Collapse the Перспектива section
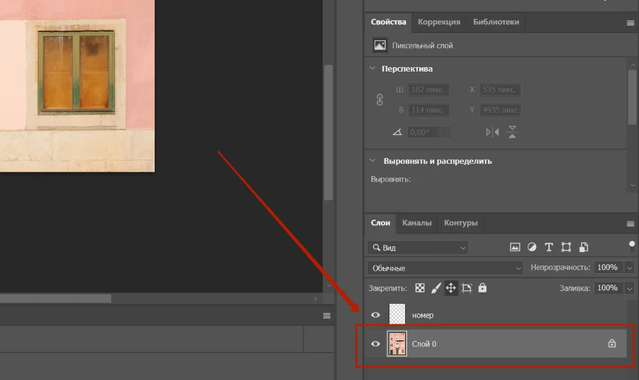639x380 pixels. [x=373, y=68]
